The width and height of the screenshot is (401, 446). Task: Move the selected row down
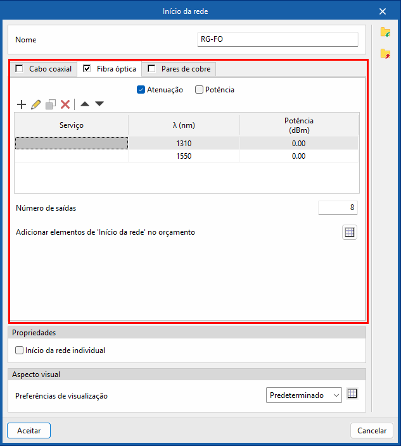click(x=99, y=104)
